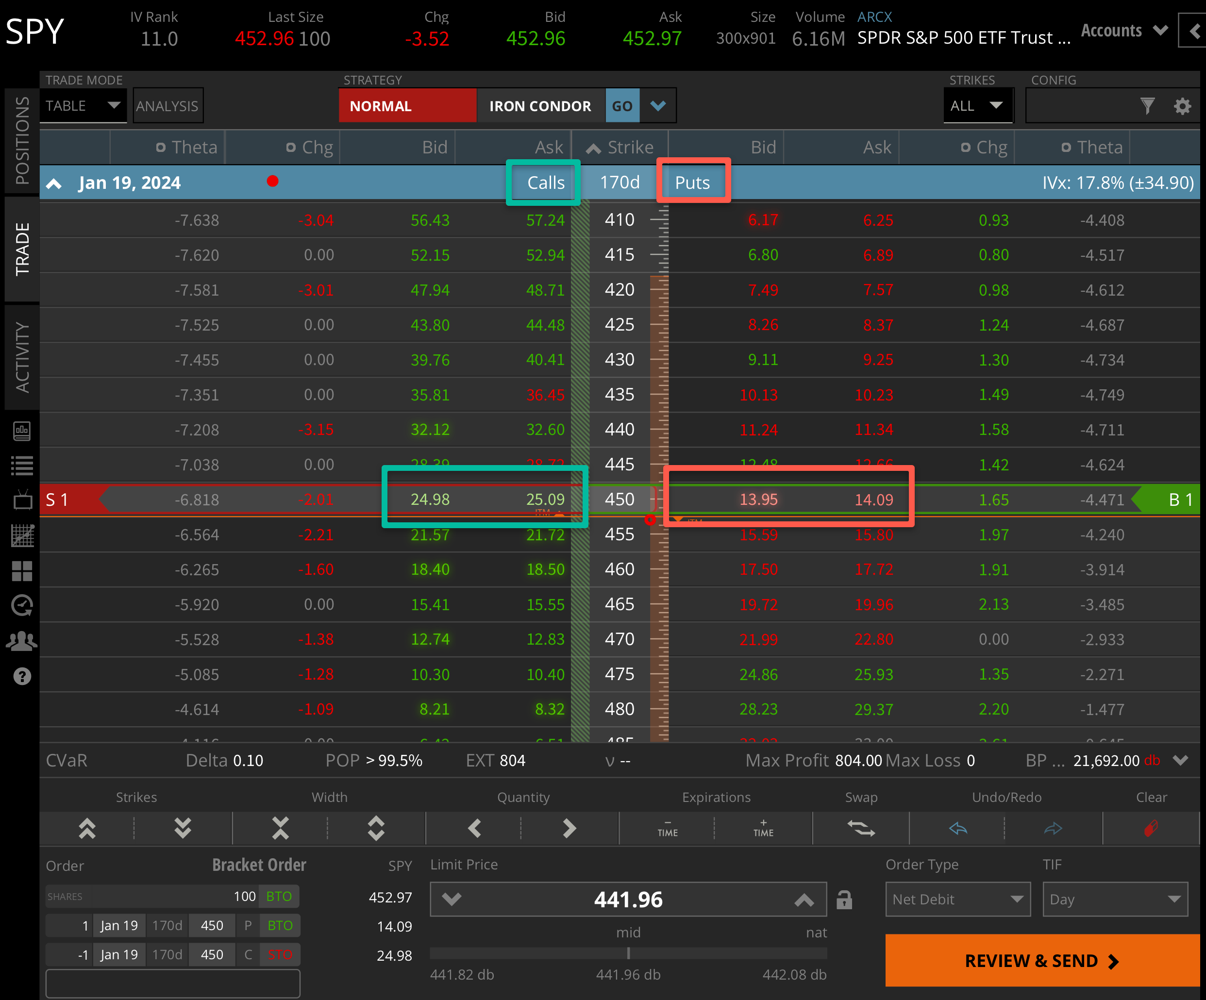1206x1000 pixels.
Task: Click the red clear eraser icon
Action: (x=1150, y=828)
